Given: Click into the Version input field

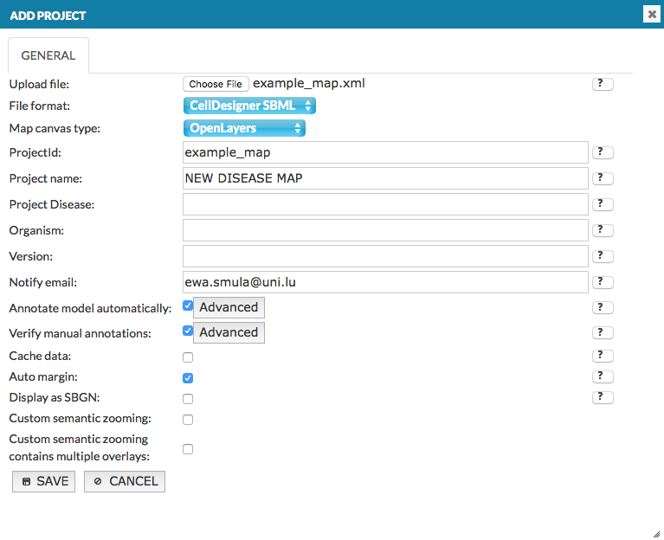Looking at the screenshot, I should 385,256.
